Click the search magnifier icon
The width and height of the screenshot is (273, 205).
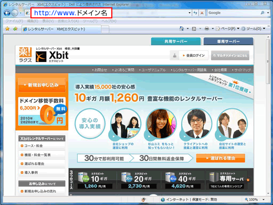click(262, 13)
